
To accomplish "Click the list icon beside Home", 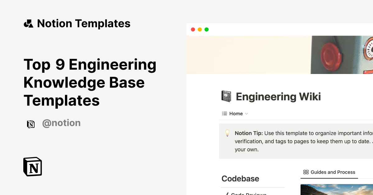I will [x=224, y=113].
